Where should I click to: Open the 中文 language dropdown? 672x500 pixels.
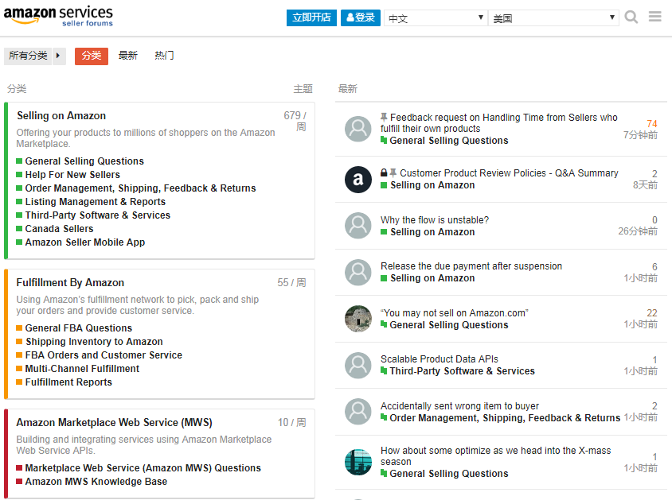(436, 18)
